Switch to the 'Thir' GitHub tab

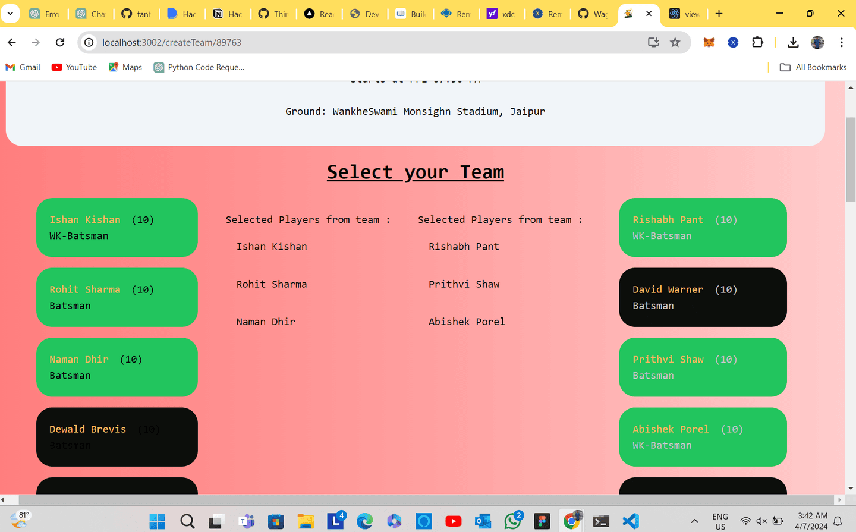pyautogui.click(x=274, y=14)
